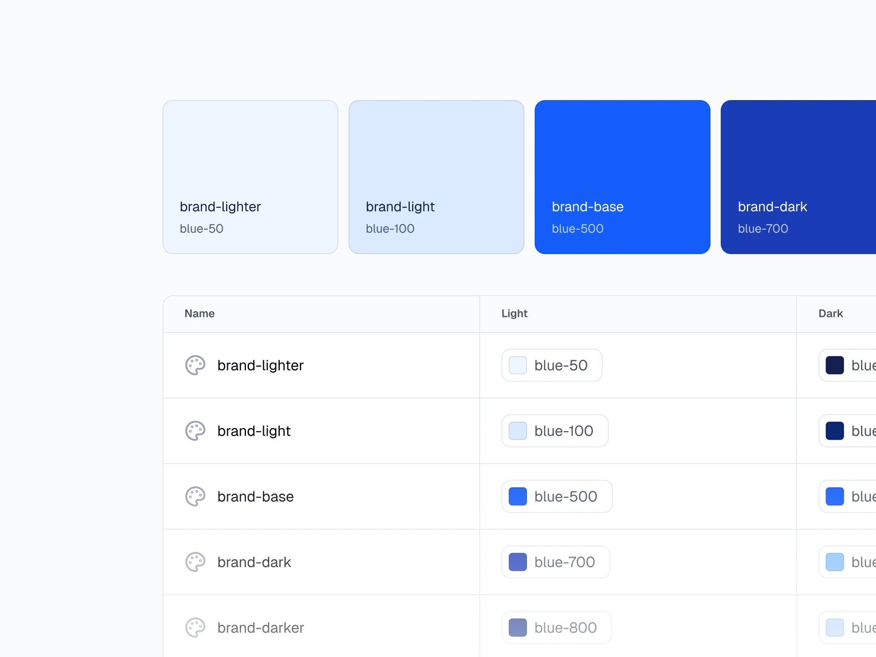Select the brand-lighter blue-50 color card
This screenshot has height=657, width=876.
[x=250, y=177]
